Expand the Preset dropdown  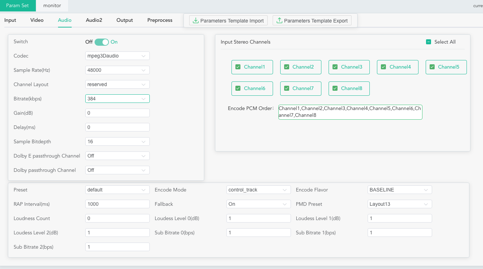[x=118, y=190]
